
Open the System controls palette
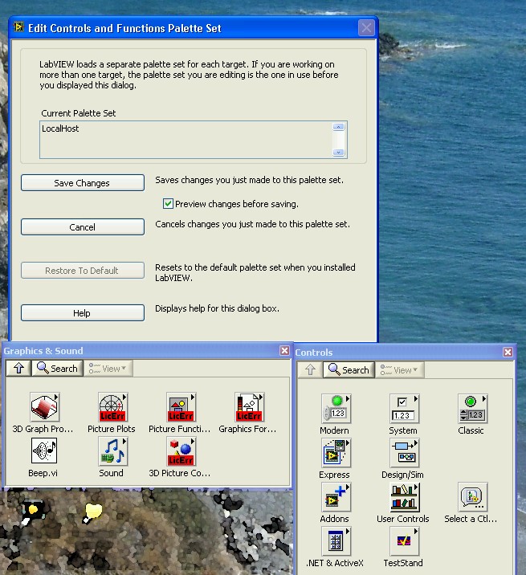click(404, 409)
